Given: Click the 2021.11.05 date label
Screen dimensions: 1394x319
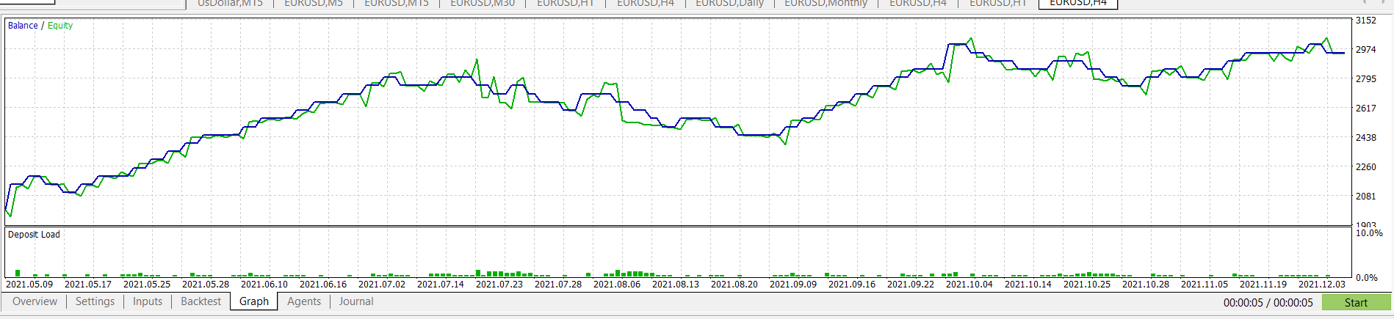Looking at the screenshot, I should point(1205,285).
